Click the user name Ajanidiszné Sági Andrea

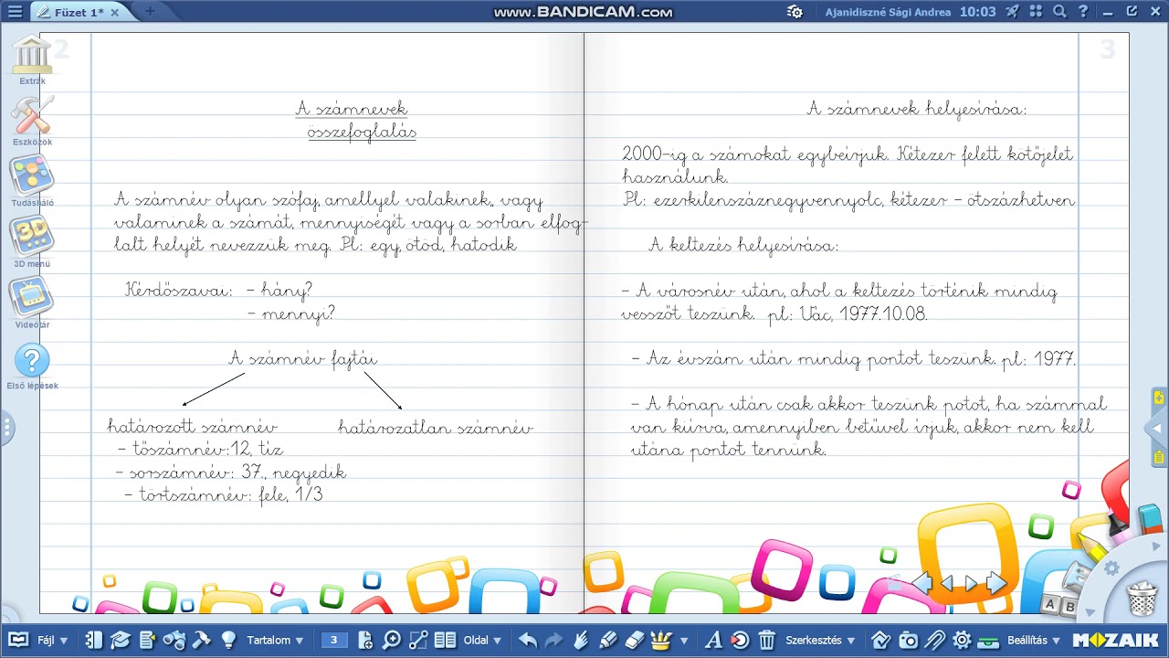click(x=890, y=12)
